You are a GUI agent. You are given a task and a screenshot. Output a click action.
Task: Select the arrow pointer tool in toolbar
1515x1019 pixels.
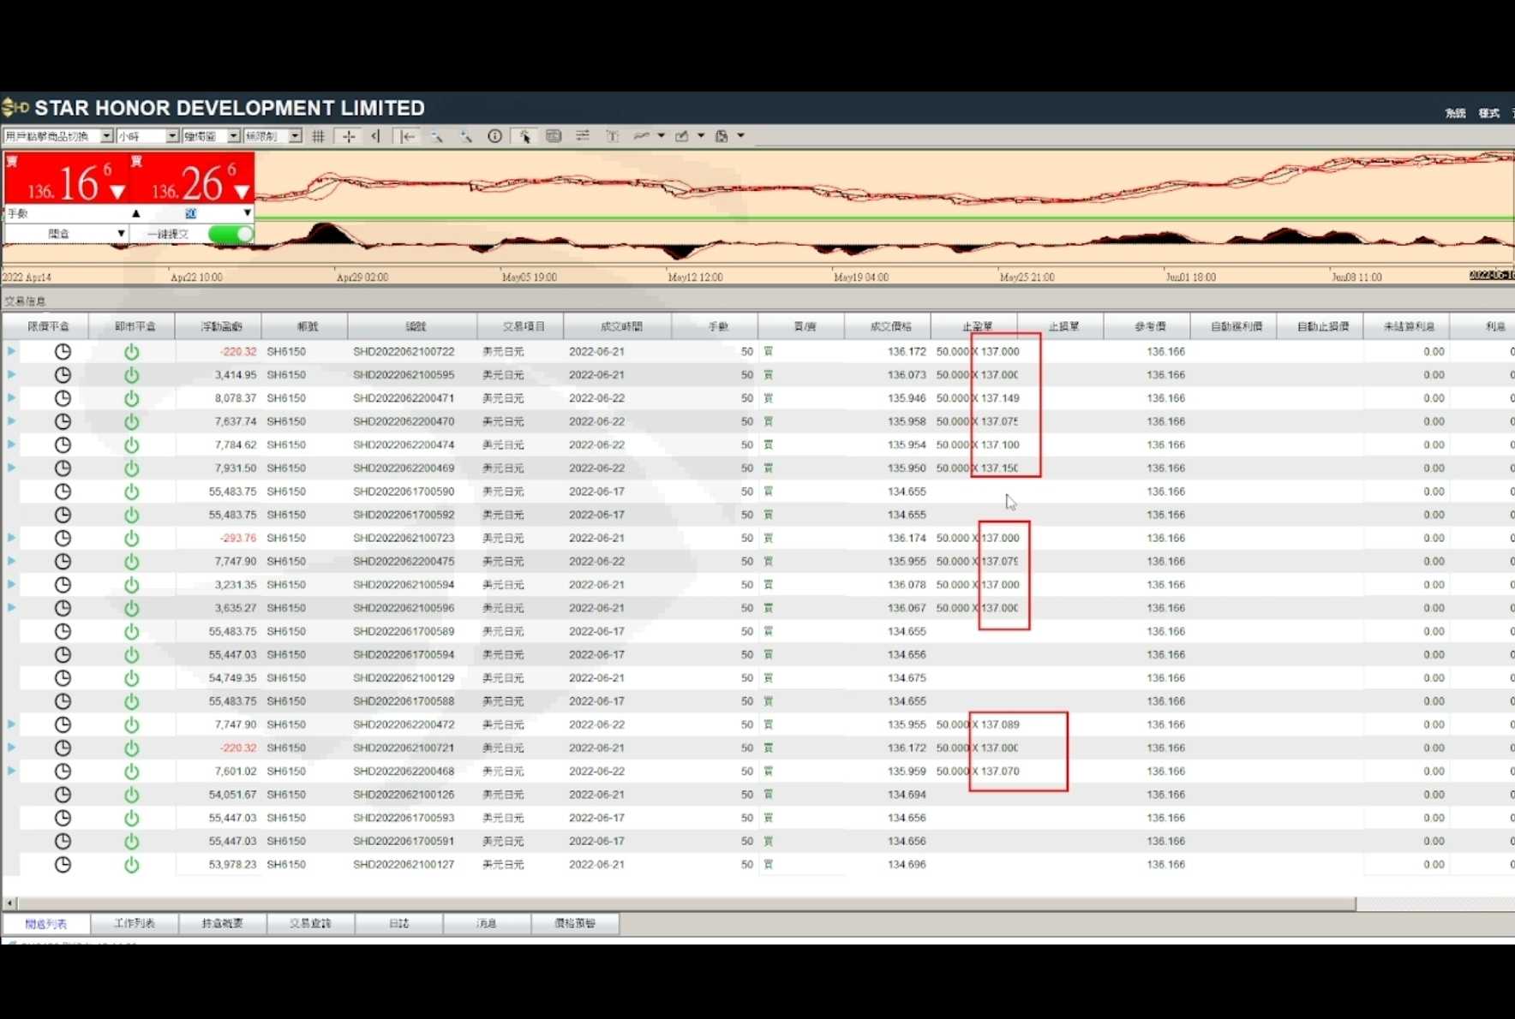pyautogui.click(x=524, y=136)
